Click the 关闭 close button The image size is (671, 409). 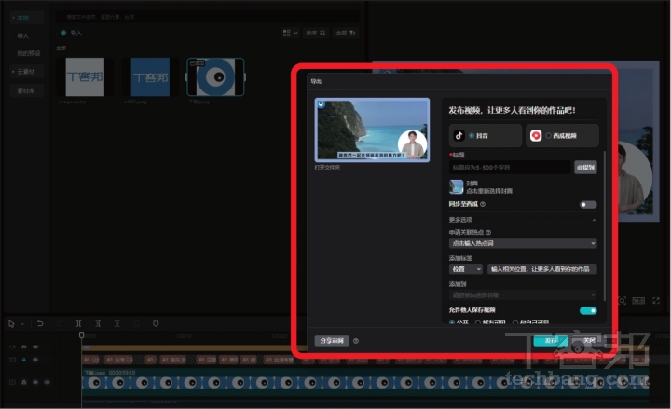pos(589,341)
